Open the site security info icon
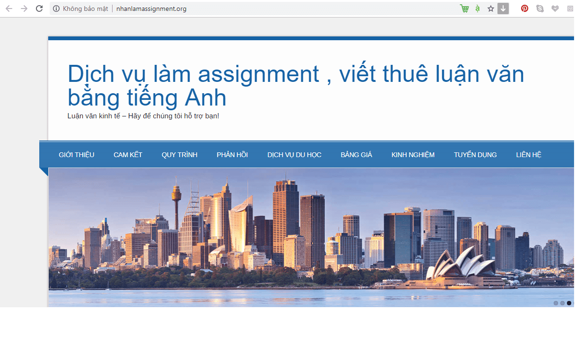 (56, 9)
